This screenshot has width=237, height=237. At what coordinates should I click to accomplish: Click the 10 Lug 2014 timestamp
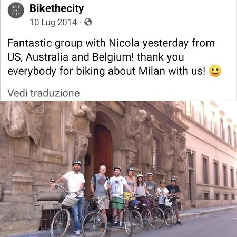coord(53,22)
